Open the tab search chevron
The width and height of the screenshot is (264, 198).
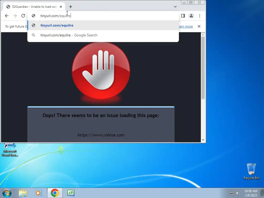(175, 7)
